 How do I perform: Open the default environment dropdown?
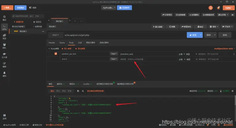pos(223,15)
